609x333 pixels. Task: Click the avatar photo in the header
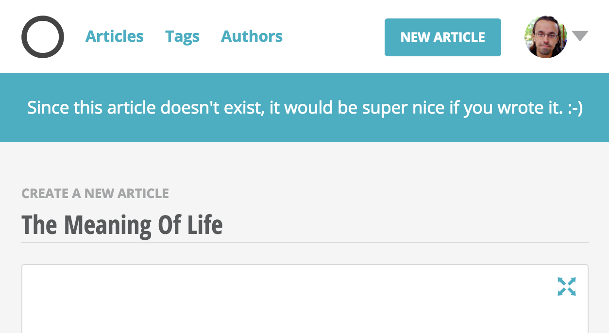[545, 37]
